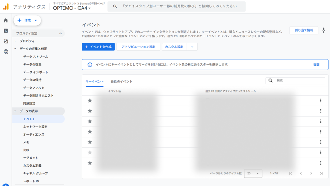Dismiss the info banner via 破棄
This screenshot has height=186, width=330.
[317, 65]
